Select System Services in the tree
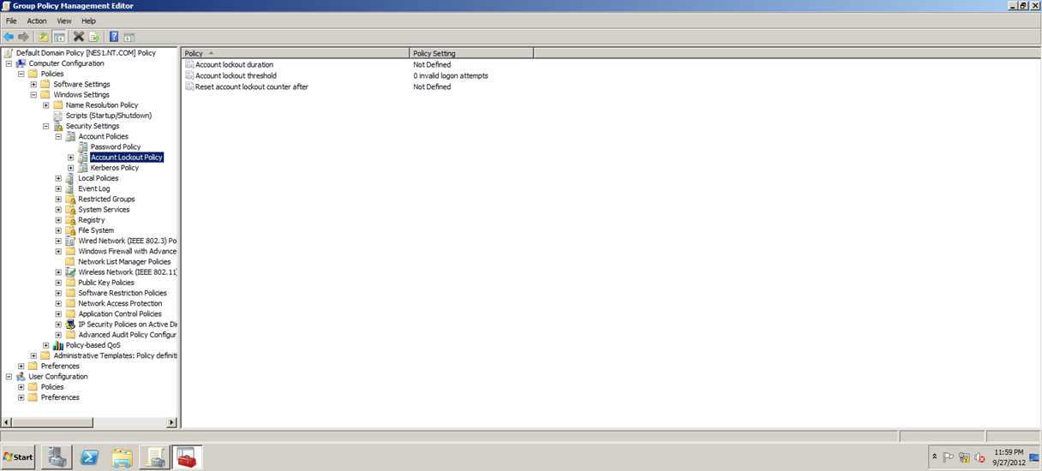Viewport: 1042px width, 471px height. pyautogui.click(x=104, y=210)
